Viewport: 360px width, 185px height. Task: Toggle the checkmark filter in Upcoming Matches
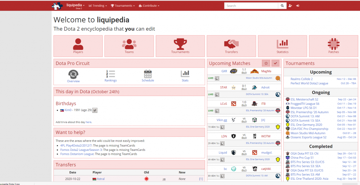pyautogui.click(x=275, y=63)
